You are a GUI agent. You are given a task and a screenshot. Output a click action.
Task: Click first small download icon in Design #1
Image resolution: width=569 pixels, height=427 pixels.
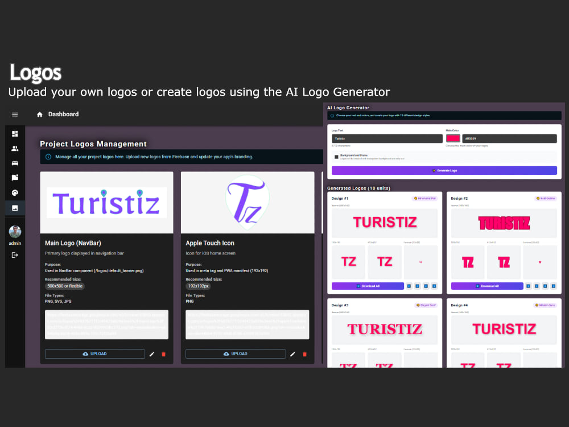click(409, 286)
